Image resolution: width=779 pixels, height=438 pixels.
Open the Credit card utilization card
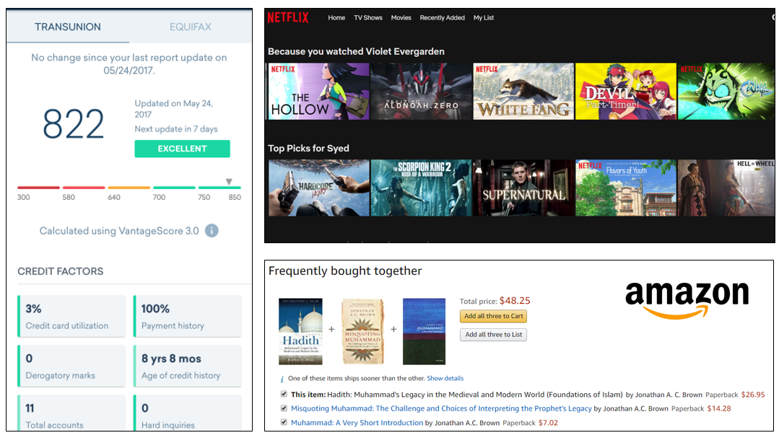click(x=71, y=316)
